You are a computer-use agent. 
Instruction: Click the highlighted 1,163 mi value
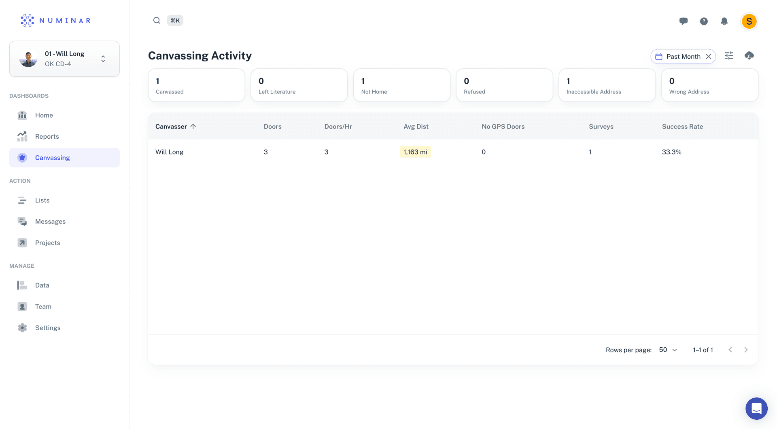click(x=415, y=152)
